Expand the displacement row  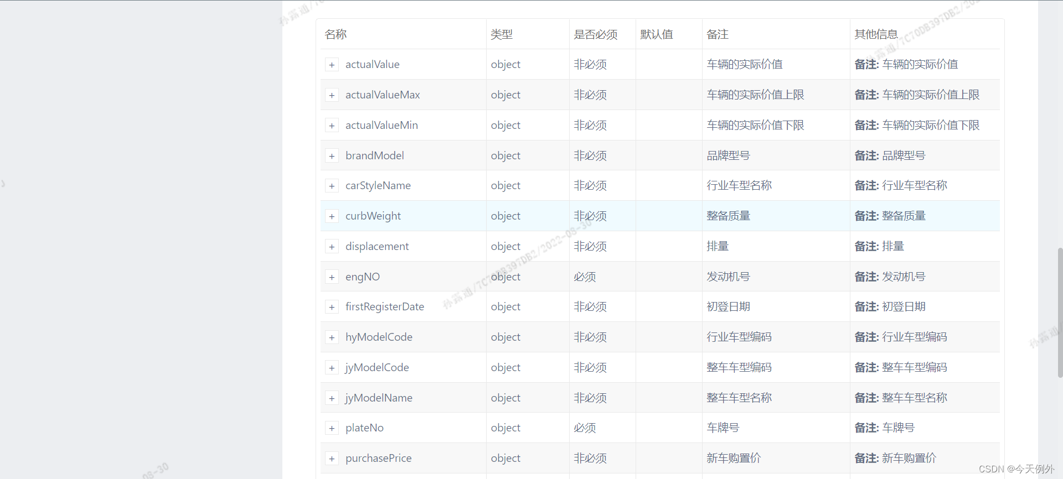332,247
